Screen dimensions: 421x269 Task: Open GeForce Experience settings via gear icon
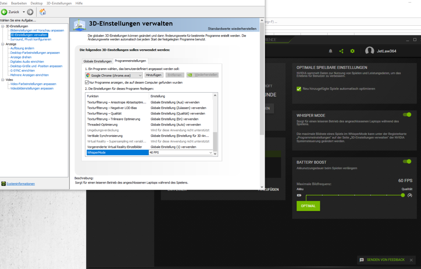pyautogui.click(x=352, y=51)
